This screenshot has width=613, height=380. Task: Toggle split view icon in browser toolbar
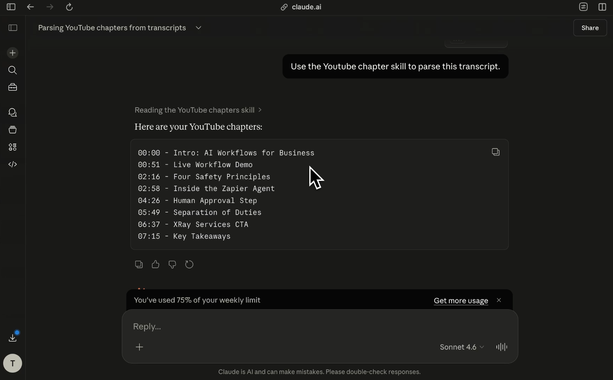coord(602,7)
